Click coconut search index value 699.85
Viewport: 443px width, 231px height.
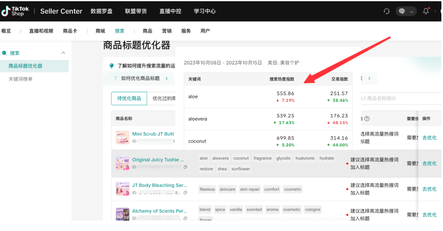point(285,138)
